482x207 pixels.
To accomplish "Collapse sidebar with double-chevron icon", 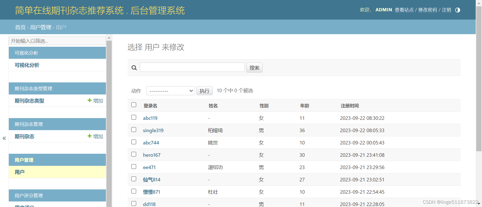I will coord(4,138).
